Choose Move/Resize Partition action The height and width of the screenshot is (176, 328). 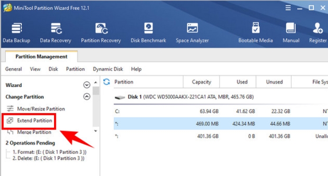click(x=41, y=109)
